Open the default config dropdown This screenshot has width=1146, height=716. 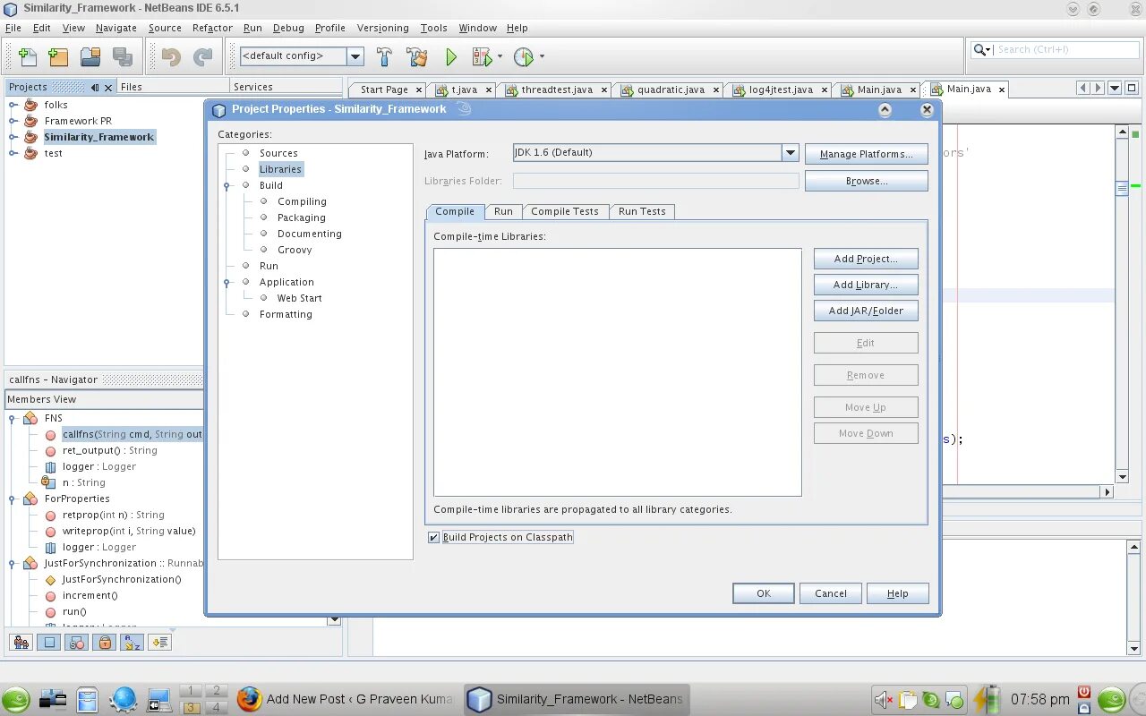click(x=355, y=56)
